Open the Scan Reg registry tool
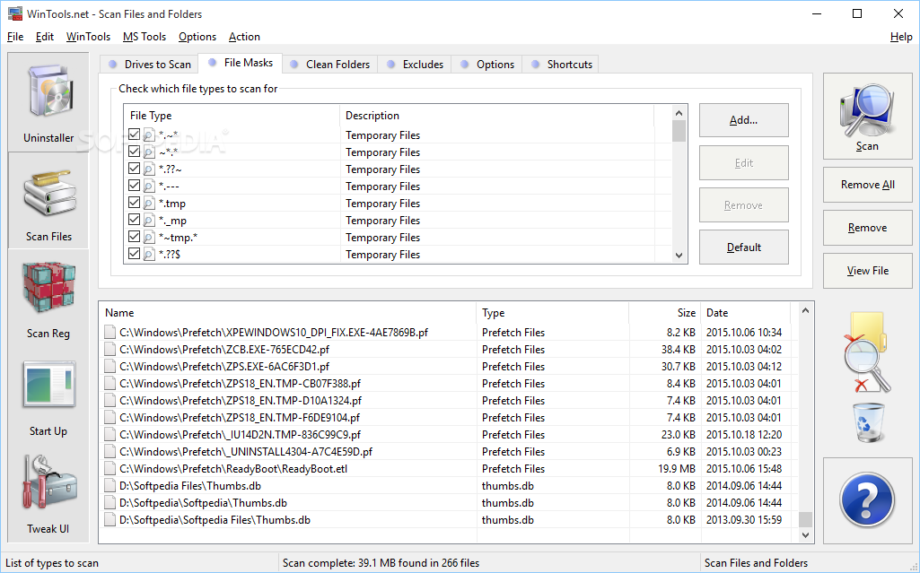 [x=48, y=298]
